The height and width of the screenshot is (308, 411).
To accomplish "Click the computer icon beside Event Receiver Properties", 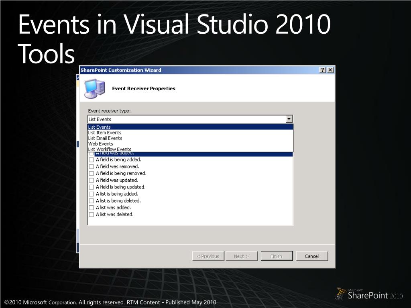I will (x=95, y=89).
